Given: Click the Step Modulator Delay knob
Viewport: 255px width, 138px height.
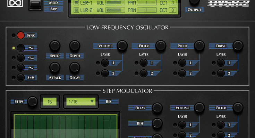Looking at the screenshot, I should pyautogui.click(x=157, y=107).
